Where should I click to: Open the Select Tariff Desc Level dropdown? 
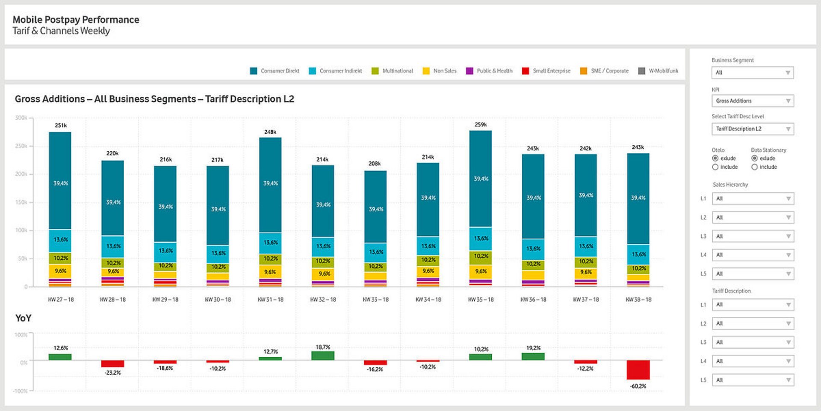click(752, 129)
